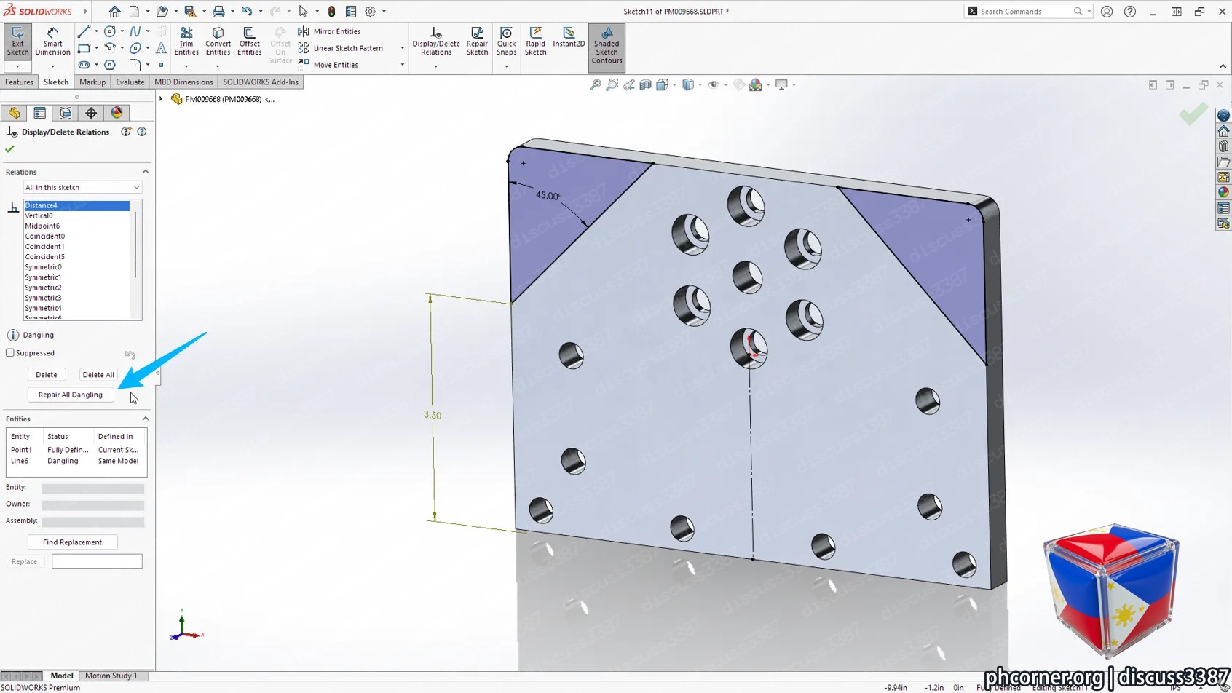Select the Symmetric2 relation
Image resolution: width=1232 pixels, height=693 pixels.
point(76,288)
